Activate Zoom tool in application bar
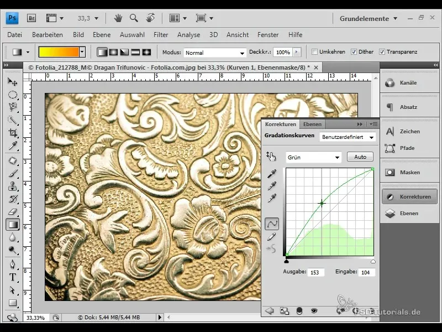Image resolution: width=442 pixels, height=332 pixels. tap(134, 18)
